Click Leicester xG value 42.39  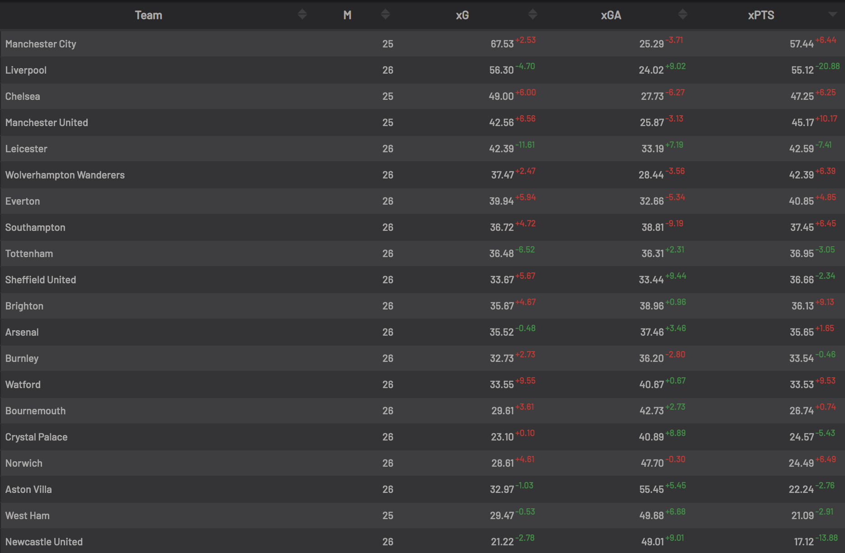(501, 149)
